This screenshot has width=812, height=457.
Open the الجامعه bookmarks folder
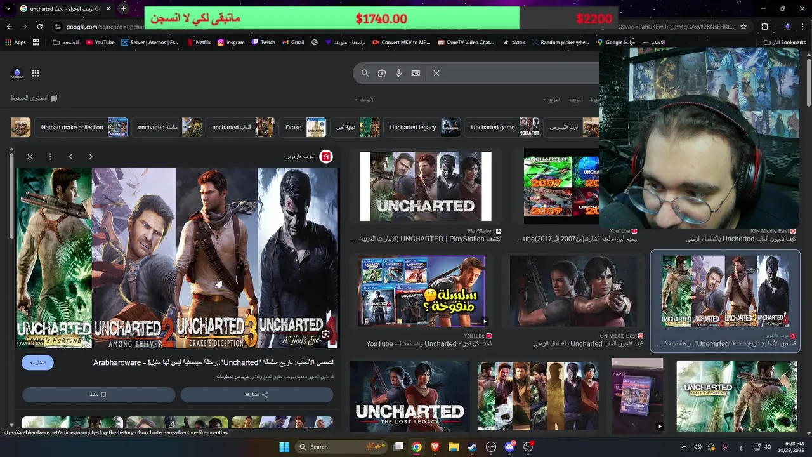pyautogui.click(x=66, y=43)
